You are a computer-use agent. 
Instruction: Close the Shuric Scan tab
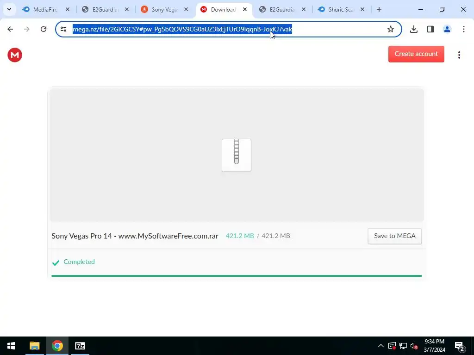tap(362, 9)
